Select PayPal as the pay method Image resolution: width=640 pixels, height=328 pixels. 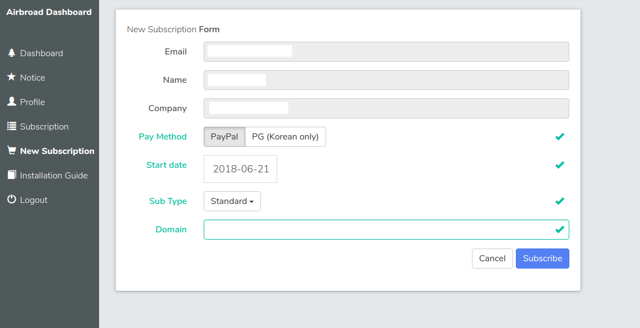coord(224,137)
